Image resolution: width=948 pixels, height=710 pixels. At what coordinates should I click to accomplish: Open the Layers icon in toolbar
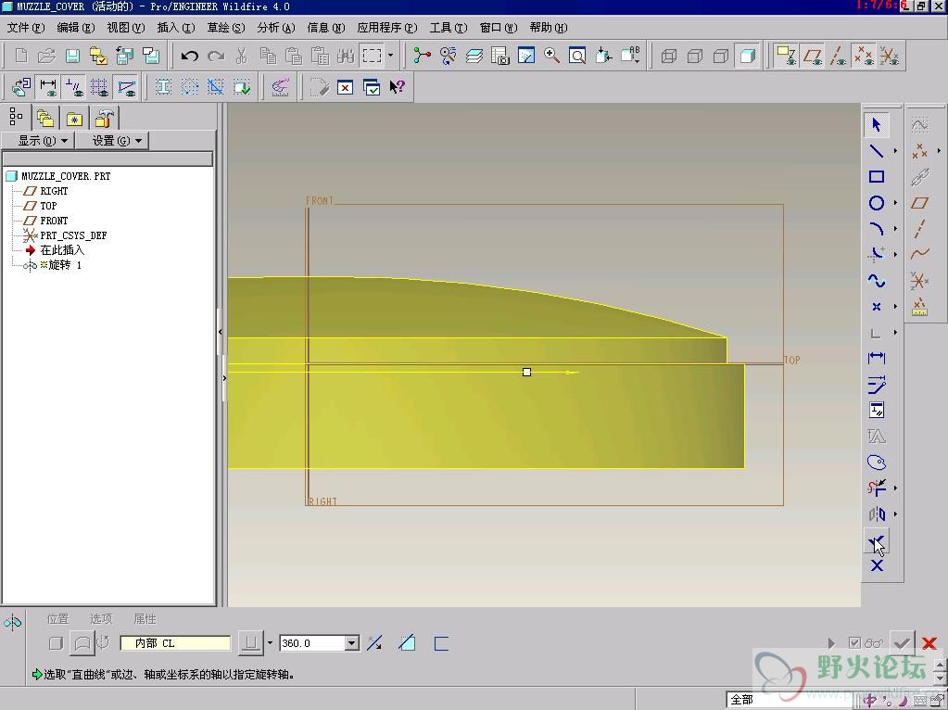coord(474,57)
